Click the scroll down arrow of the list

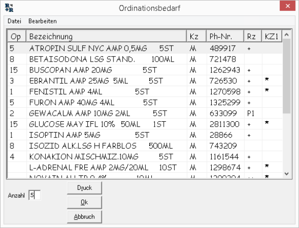coord(287,173)
